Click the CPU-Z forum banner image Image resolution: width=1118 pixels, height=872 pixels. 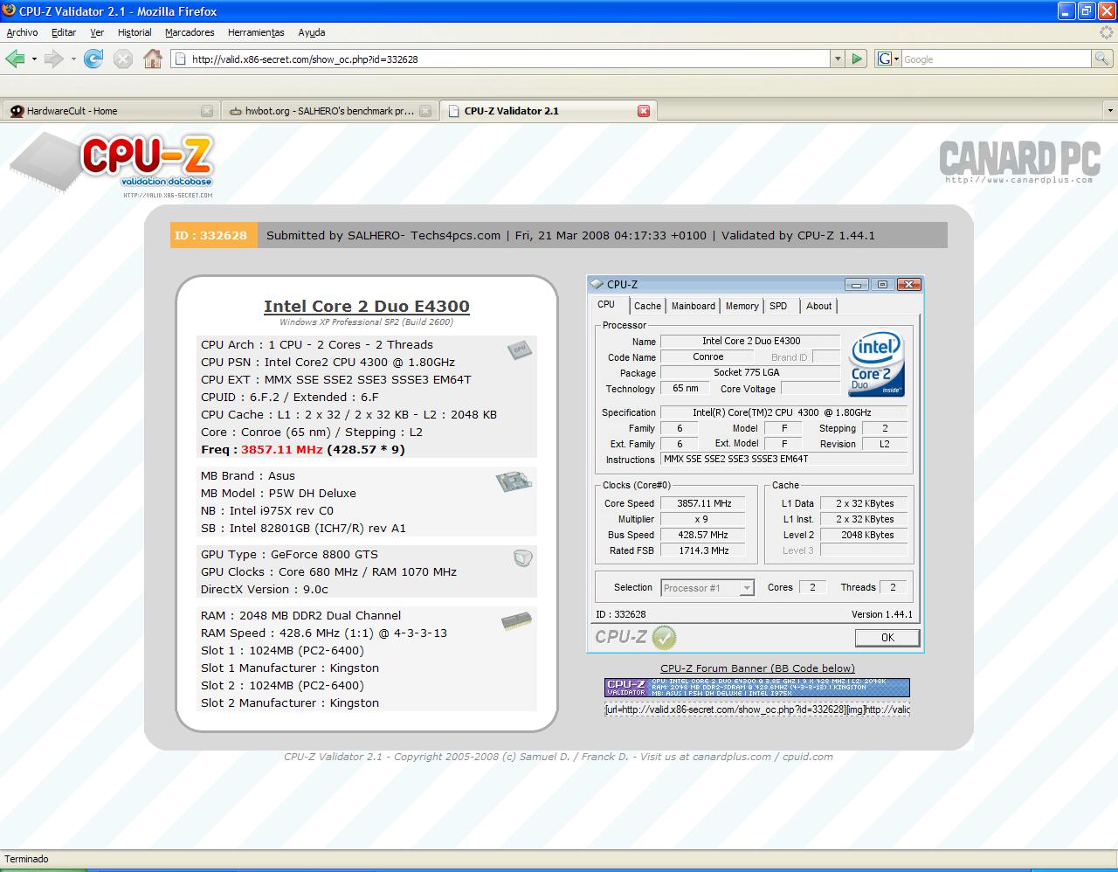[x=756, y=688]
